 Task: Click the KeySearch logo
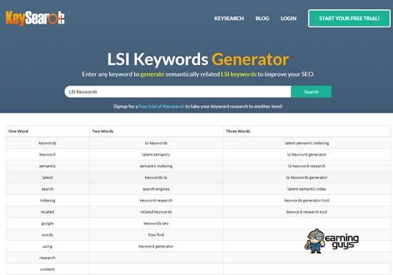35,18
